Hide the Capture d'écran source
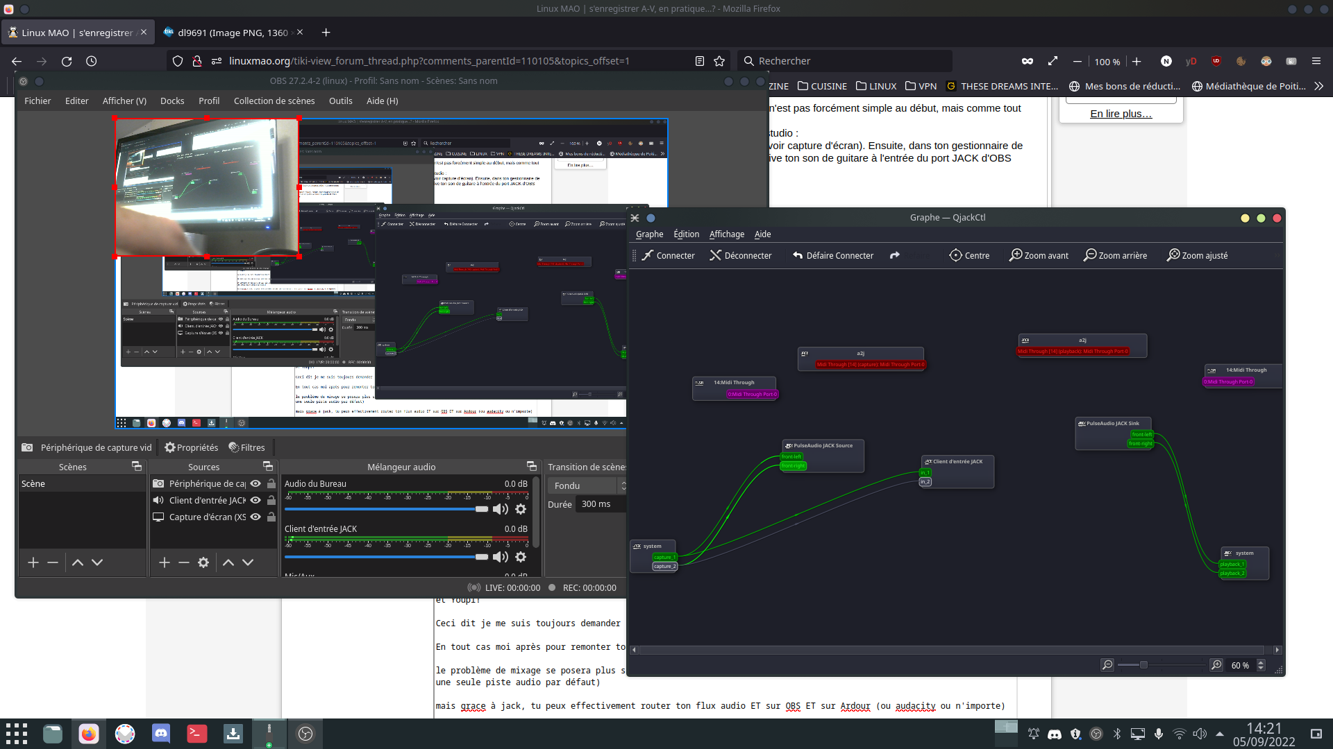 click(x=255, y=517)
